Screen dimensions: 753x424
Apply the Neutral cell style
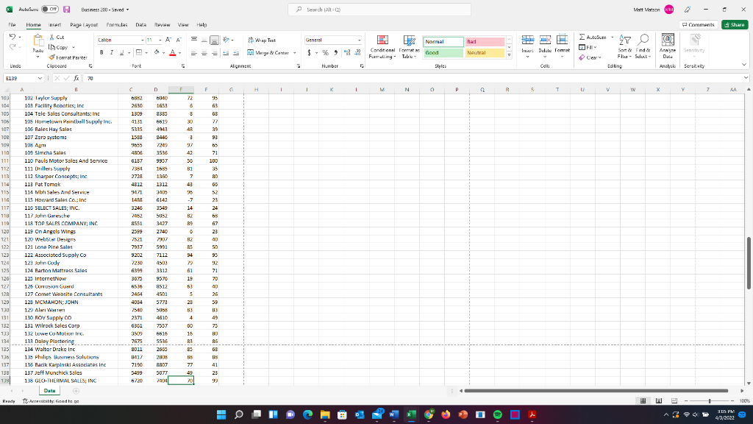pyautogui.click(x=485, y=53)
